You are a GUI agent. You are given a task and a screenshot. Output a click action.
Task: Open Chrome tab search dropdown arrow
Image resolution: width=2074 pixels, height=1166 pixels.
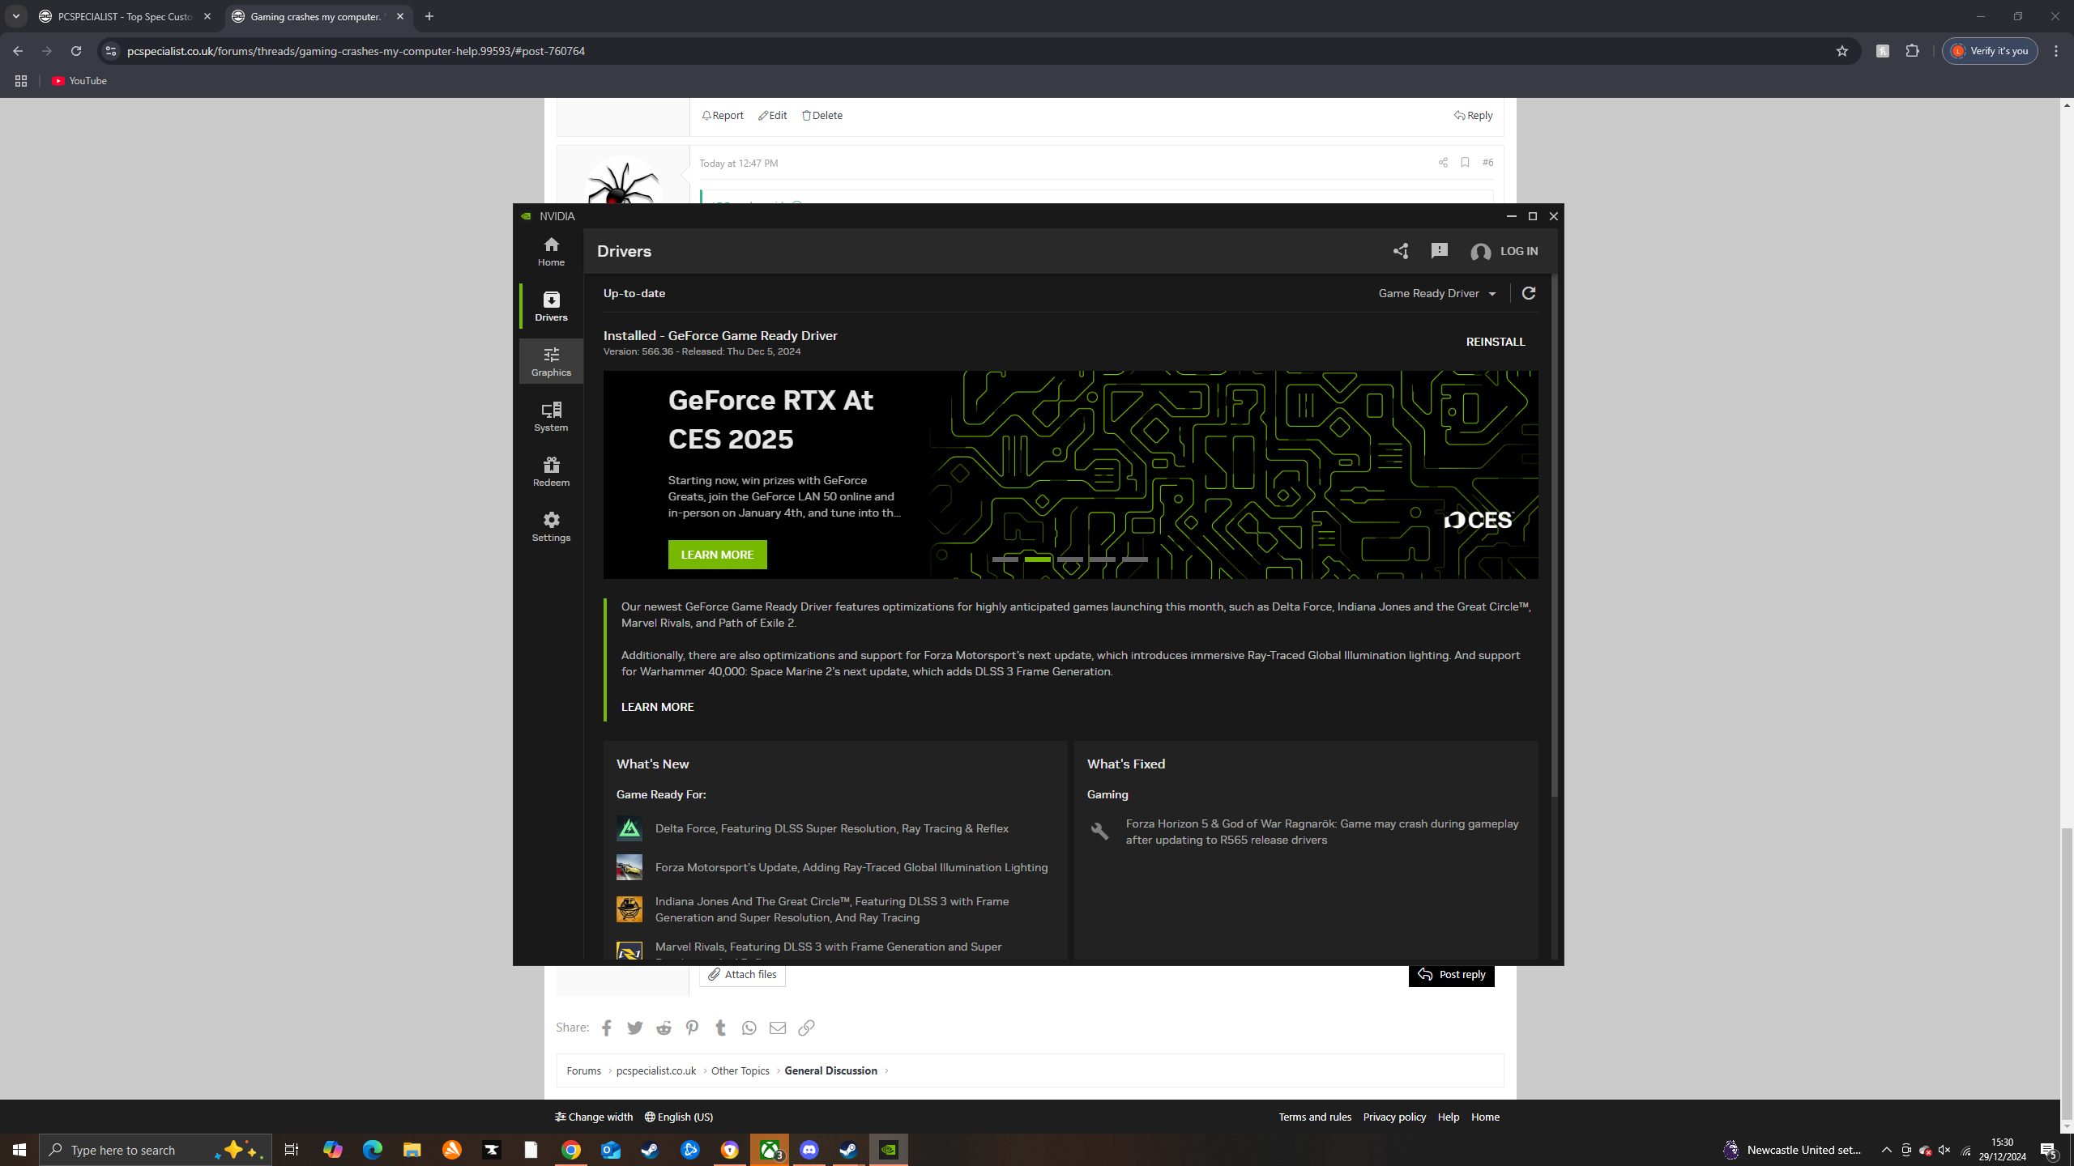(15, 16)
